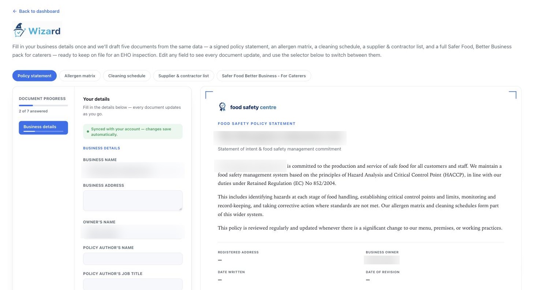The image size is (534, 290).
Task: Click the "BUSINESS OWNER" label in preview
Action: [382, 252]
